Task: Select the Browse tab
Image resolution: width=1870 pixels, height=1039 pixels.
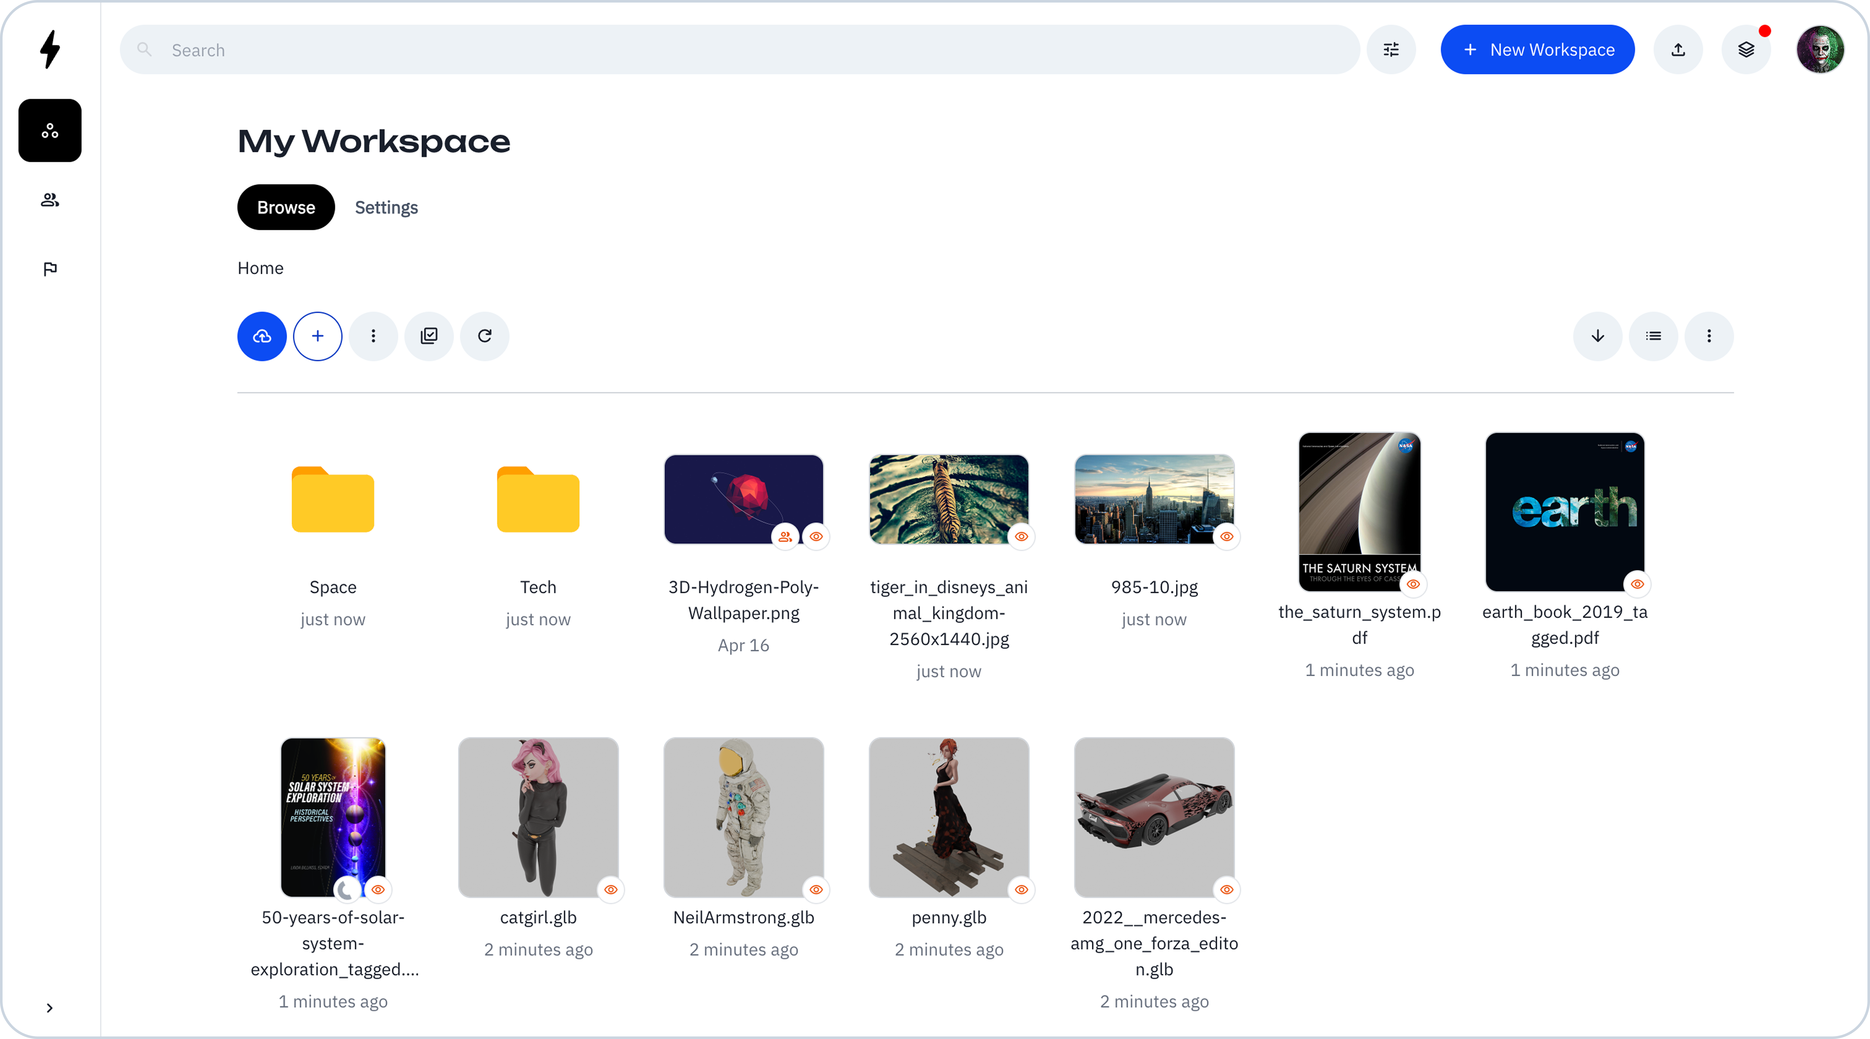Action: click(x=286, y=208)
